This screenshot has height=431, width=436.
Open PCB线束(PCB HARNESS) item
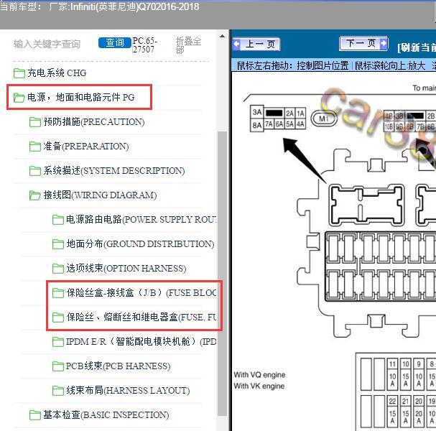pyautogui.click(x=119, y=366)
